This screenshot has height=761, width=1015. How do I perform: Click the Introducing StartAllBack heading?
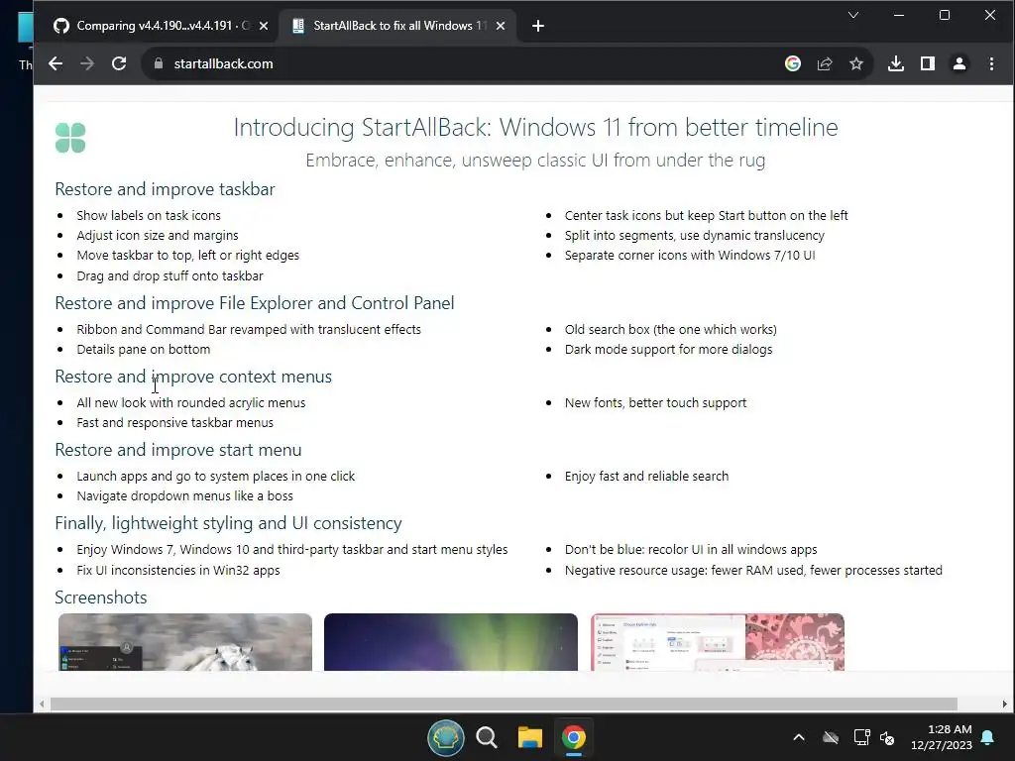tap(535, 128)
